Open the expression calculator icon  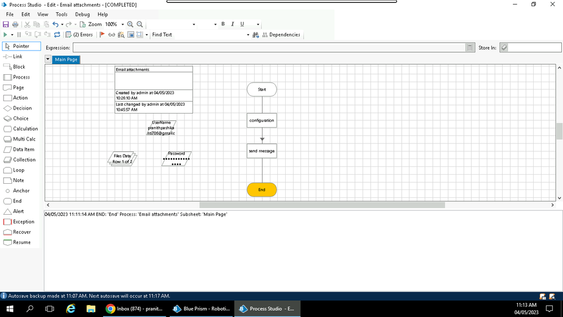pos(470,48)
